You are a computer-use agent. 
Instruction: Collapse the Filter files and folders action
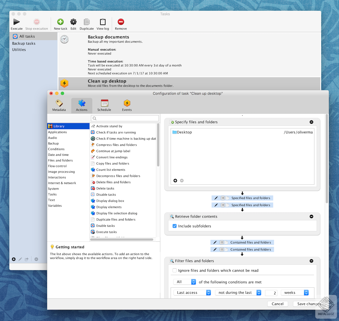pos(311,261)
